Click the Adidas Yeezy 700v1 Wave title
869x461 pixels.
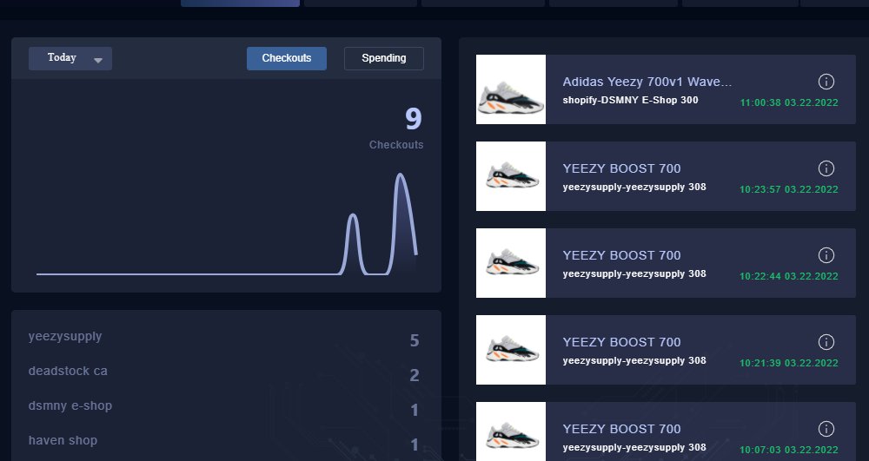pos(647,82)
